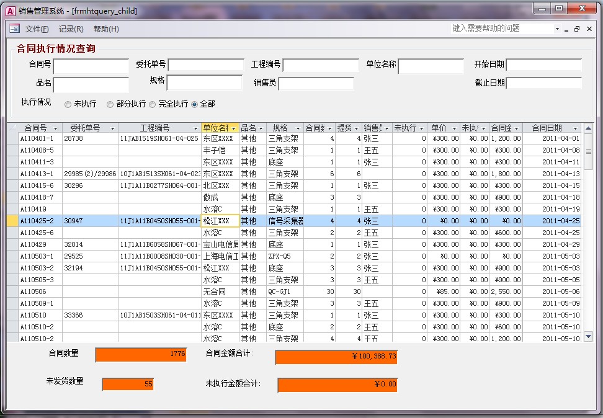This screenshot has width=603, height=418.
Task: Focus the 品名 input field
Action: 91,84
